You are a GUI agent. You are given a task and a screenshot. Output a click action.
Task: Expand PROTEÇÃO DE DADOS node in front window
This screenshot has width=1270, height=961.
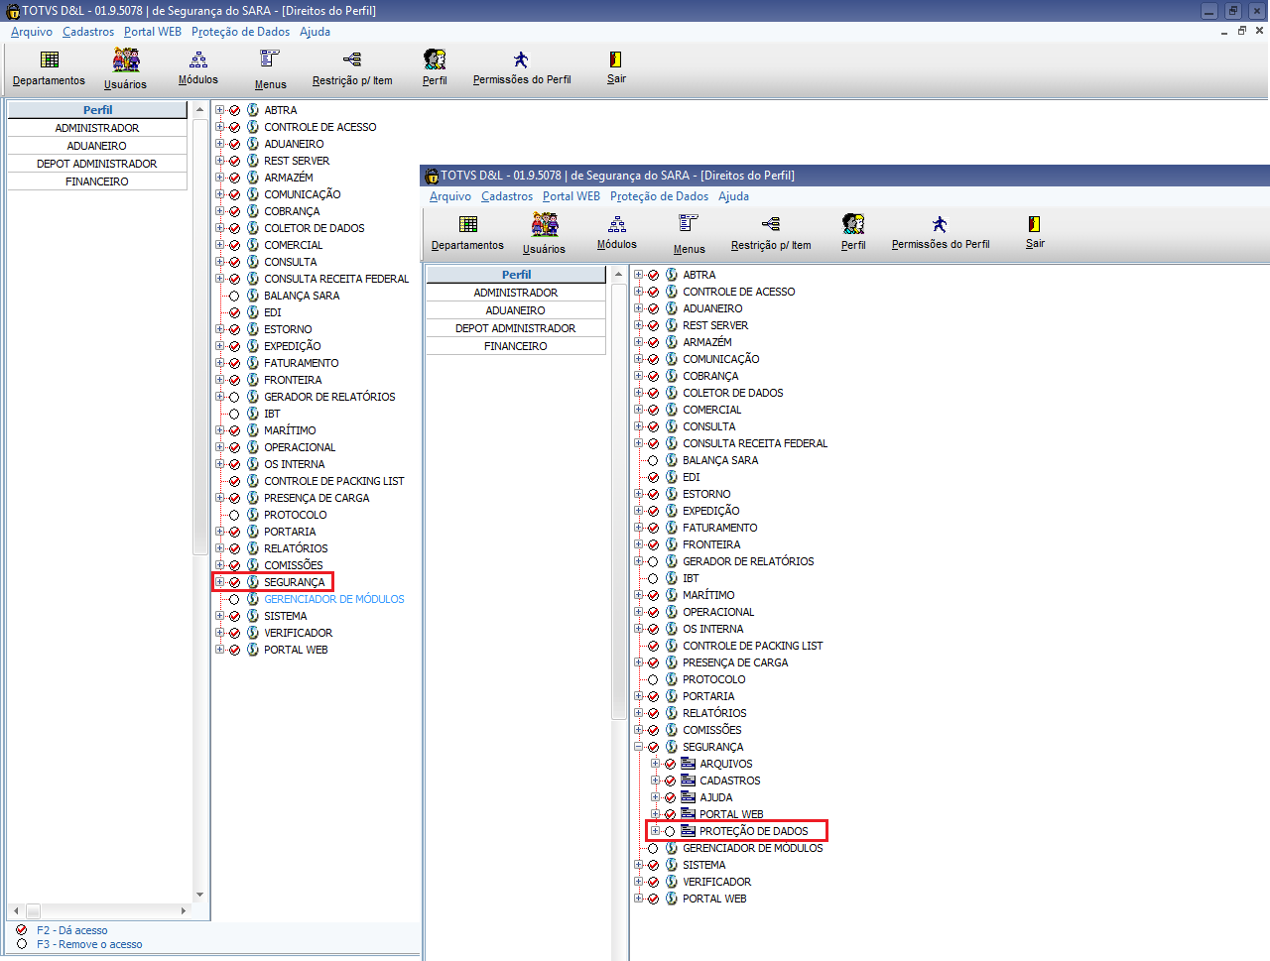(656, 831)
